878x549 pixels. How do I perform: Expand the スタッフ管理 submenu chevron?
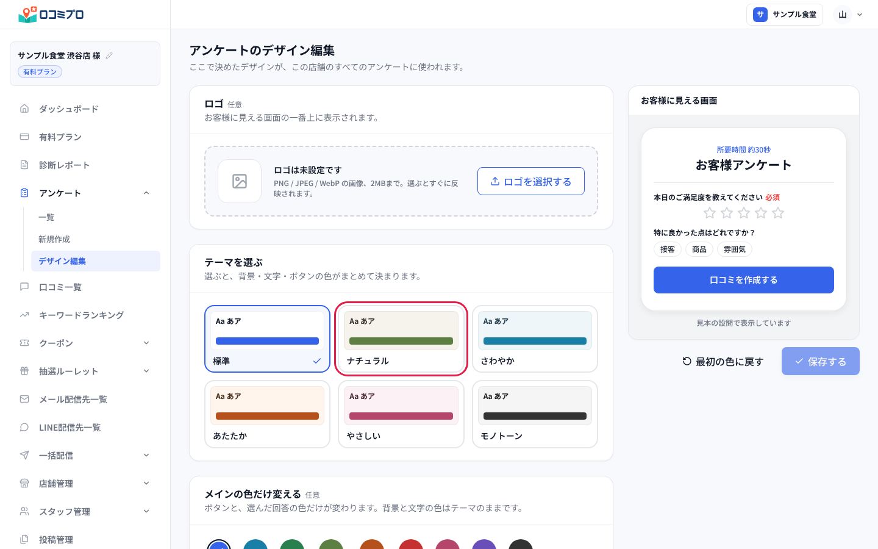pyautogui.click(x=146, y=511)
